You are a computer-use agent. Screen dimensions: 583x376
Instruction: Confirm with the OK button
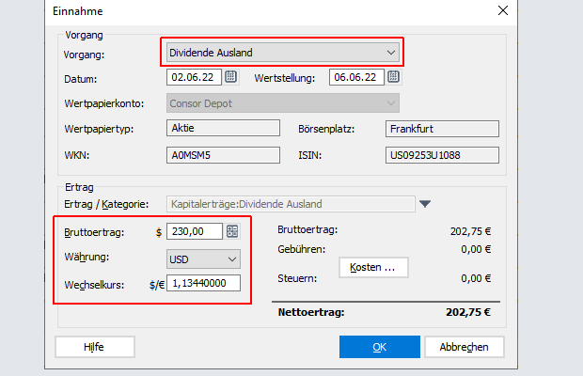(380, 347)
